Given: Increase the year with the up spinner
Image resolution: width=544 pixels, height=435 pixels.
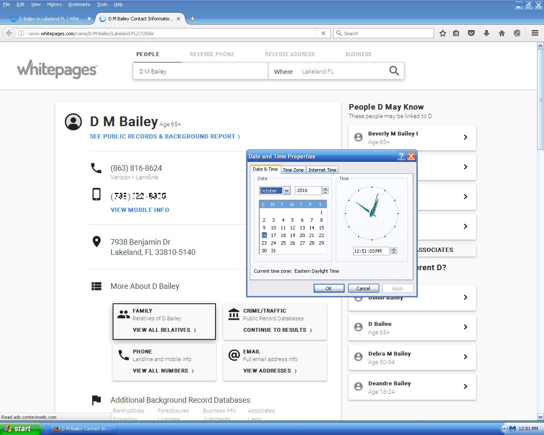Looking at the screenshot, I should point(326,189).
